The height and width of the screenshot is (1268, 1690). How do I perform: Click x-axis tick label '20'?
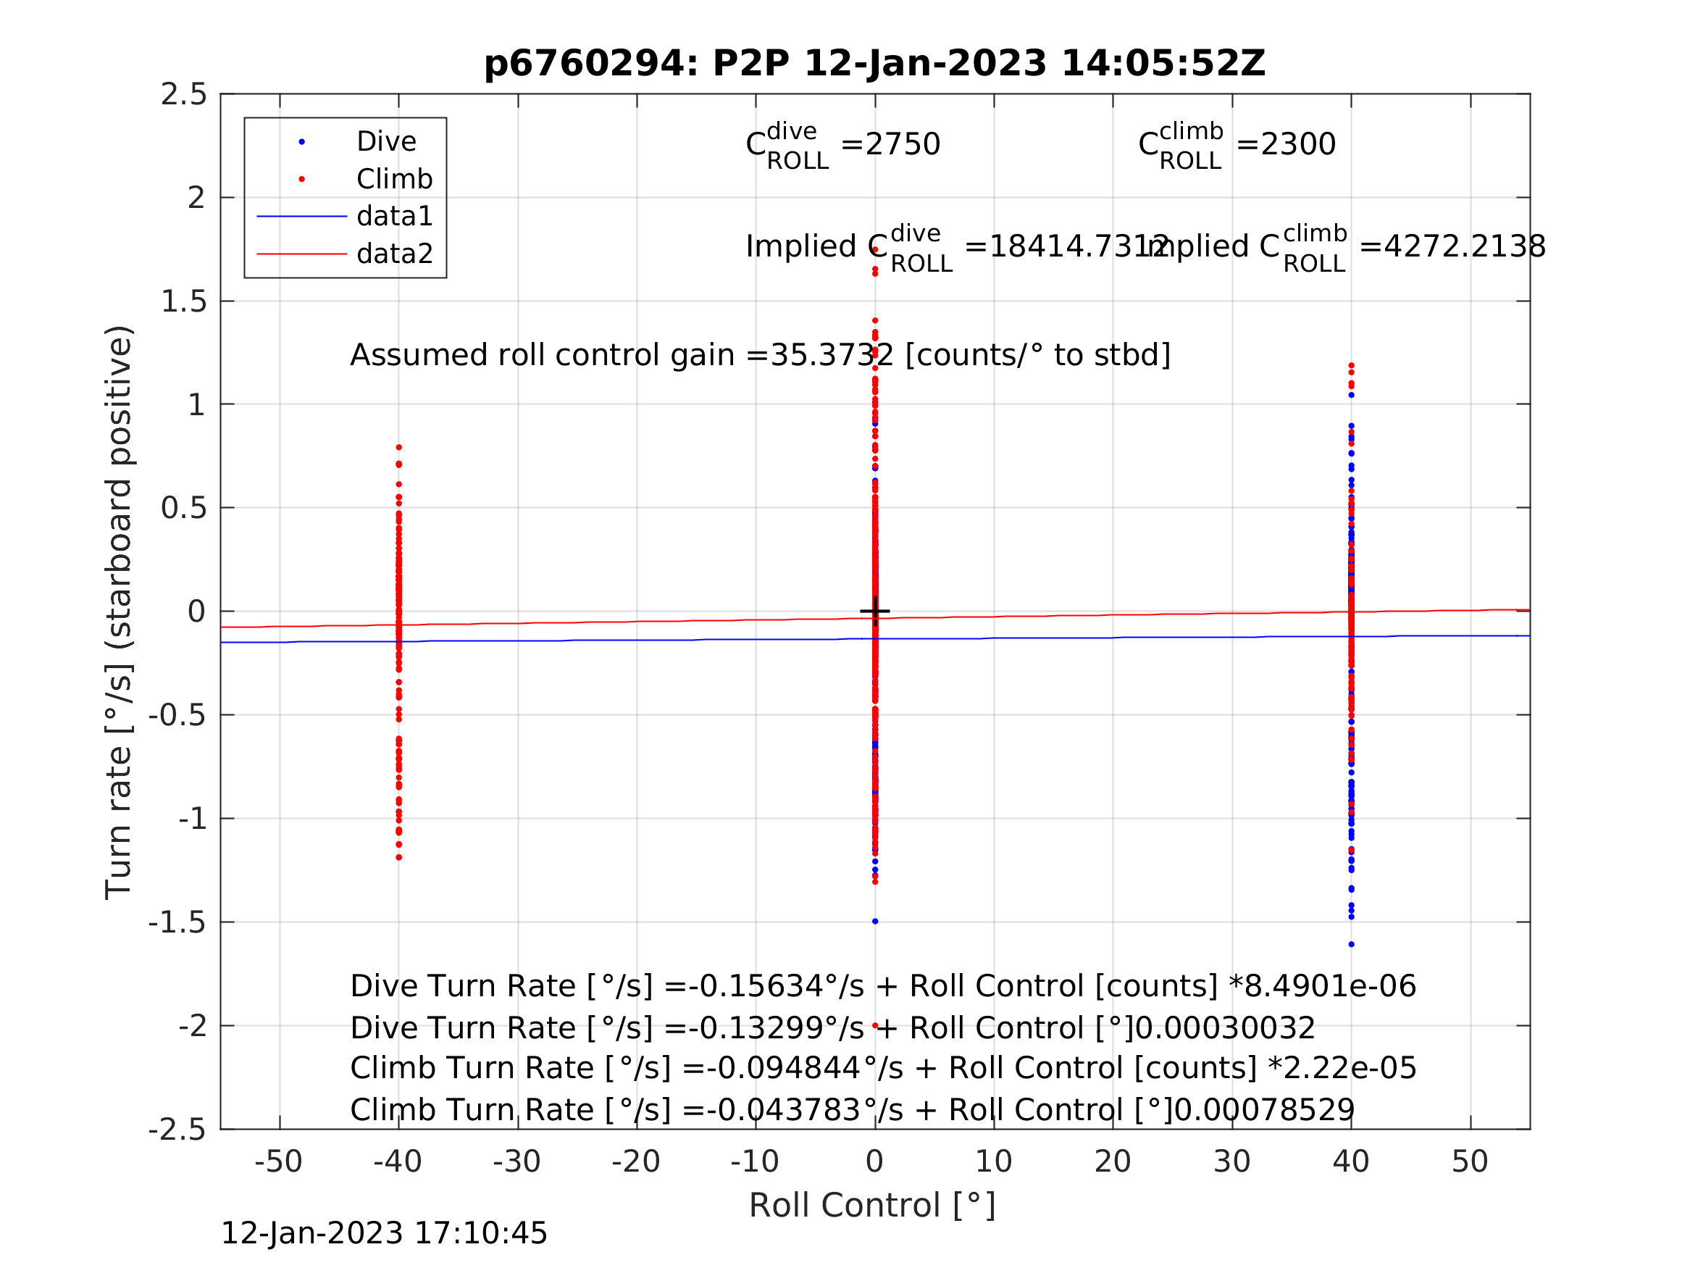coord(1113,1161)
